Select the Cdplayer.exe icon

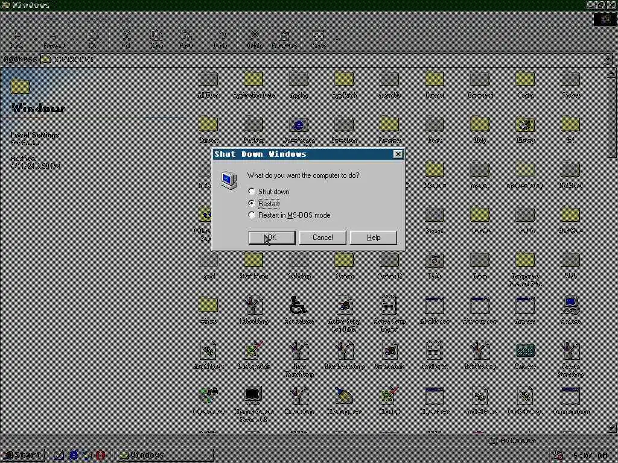[x=208, y=401]
